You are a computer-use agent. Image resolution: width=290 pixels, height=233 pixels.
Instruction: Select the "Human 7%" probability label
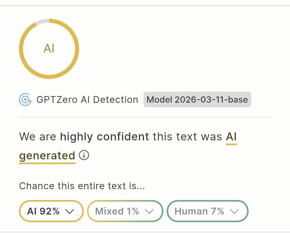(199, 211)
